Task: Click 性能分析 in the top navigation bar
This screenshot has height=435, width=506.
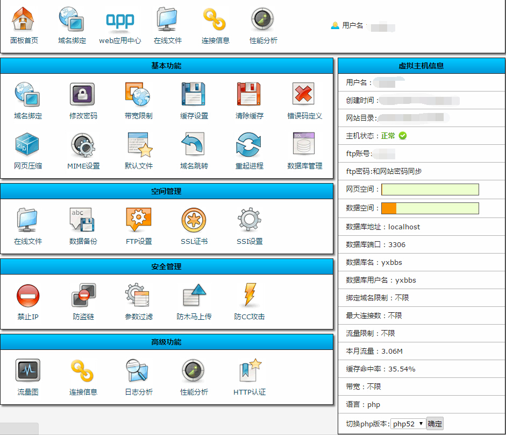Action: pos(262,24)
